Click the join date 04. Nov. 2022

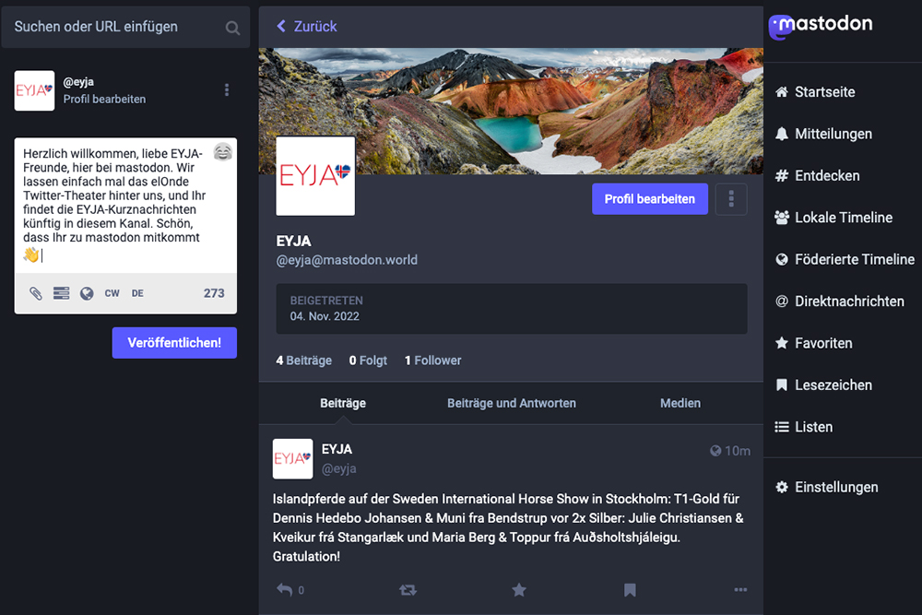pyautogui.click(x=325, y=316)
